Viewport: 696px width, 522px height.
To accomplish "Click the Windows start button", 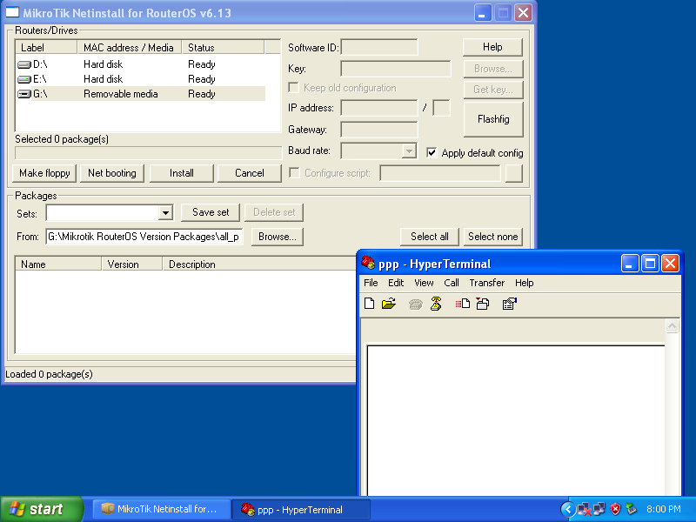I will pyautogui.click(x=42, y=509).
